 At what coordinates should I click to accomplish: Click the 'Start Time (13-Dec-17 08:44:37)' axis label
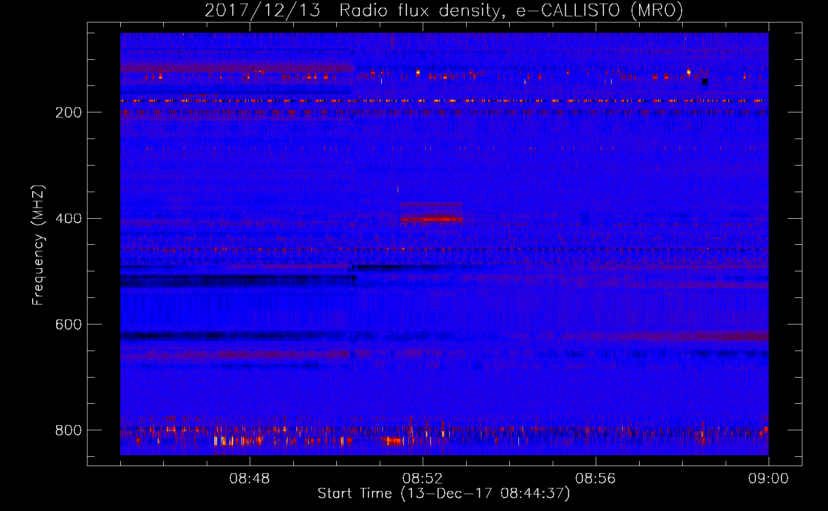coord(444,494)
